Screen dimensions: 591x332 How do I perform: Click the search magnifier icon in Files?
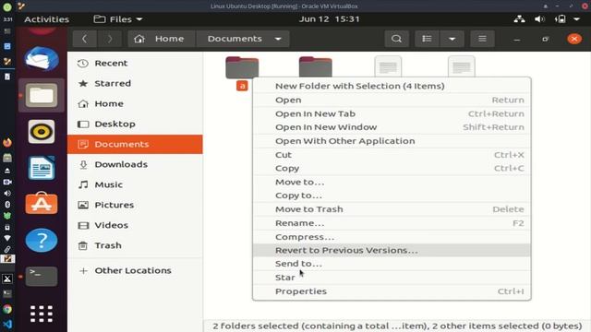click(396, 39)
